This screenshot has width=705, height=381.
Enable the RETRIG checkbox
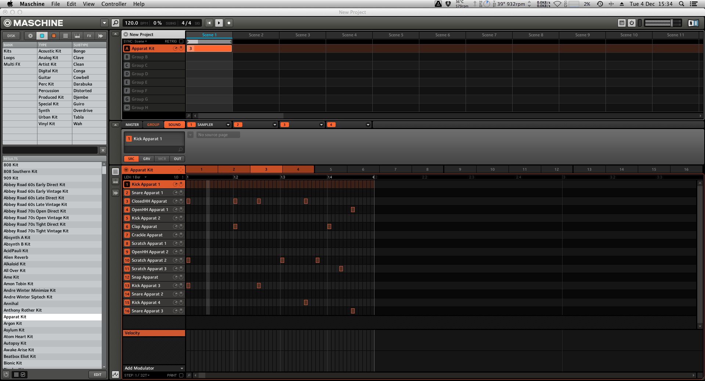pos(181,41)
